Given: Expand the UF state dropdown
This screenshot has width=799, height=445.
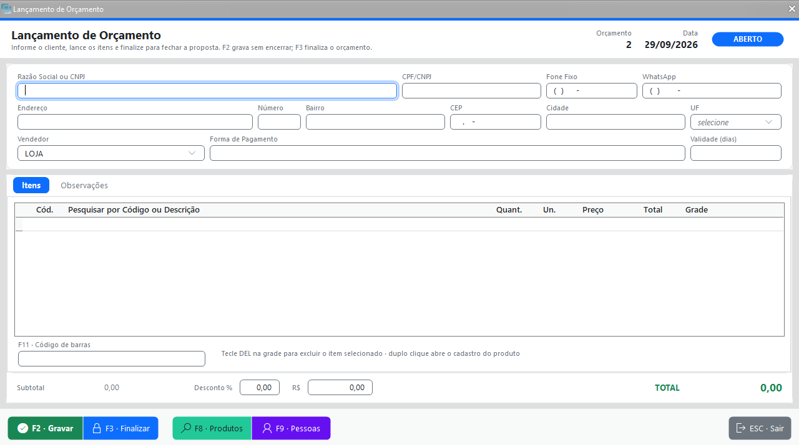Looking at the screenshot, I should [736, 122].
